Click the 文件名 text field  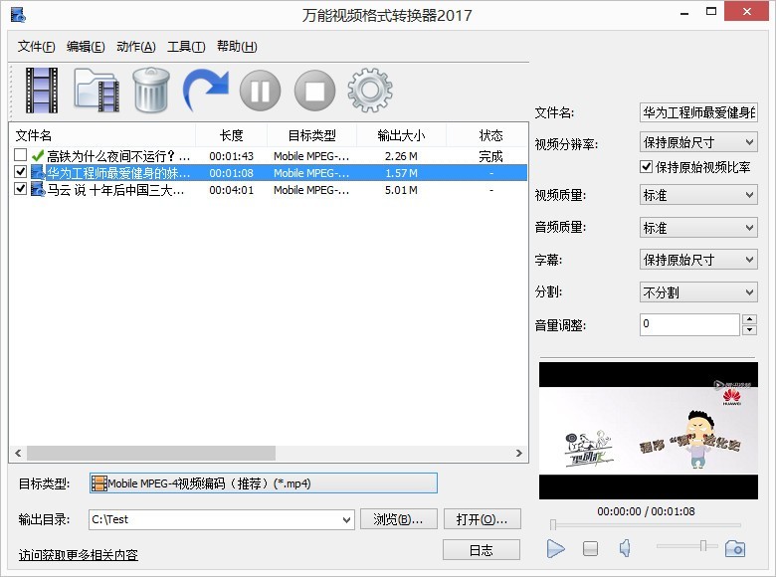698,112
